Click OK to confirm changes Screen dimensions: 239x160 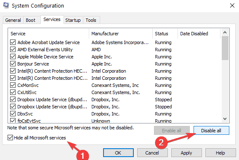118,153
